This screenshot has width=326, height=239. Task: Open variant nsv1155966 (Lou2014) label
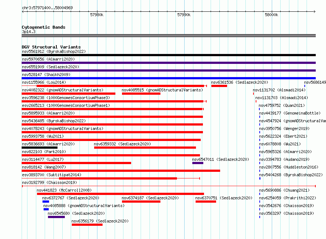[44, 82]
